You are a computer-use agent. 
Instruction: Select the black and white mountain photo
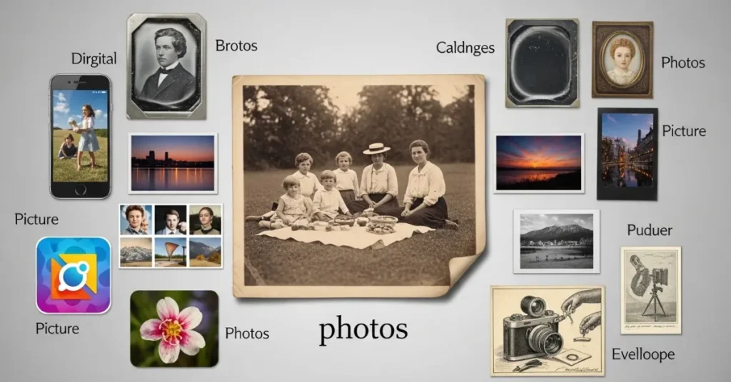(557, 241)
